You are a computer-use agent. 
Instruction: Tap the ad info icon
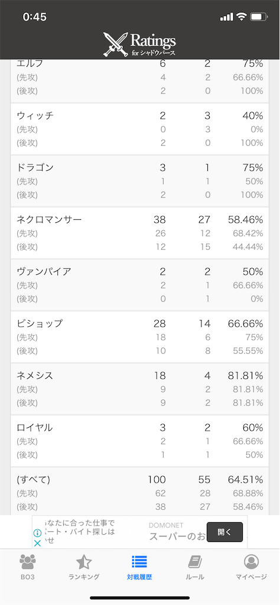pyautogui.click(x=37, y=533)
